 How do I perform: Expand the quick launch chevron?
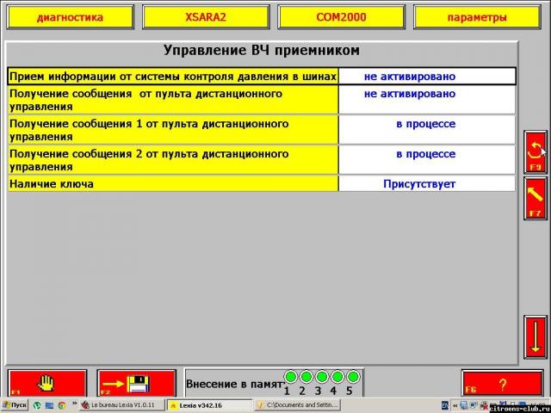point(74,404)
